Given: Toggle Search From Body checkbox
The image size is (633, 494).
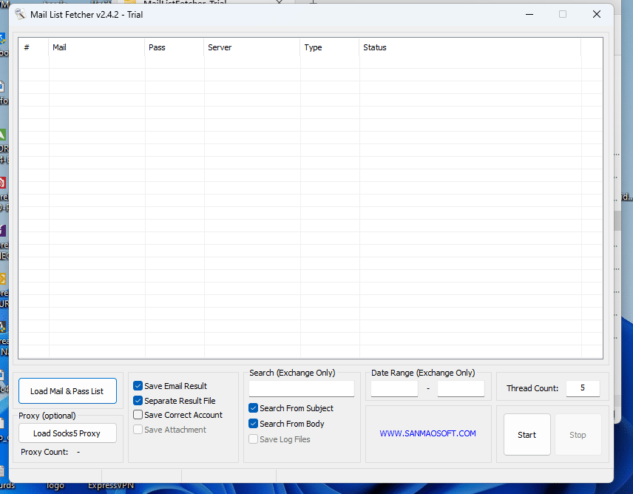Looking at the screenshot, I should click(x=254, y=424).
